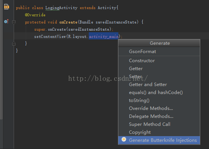Click the extends keyword

88,8
